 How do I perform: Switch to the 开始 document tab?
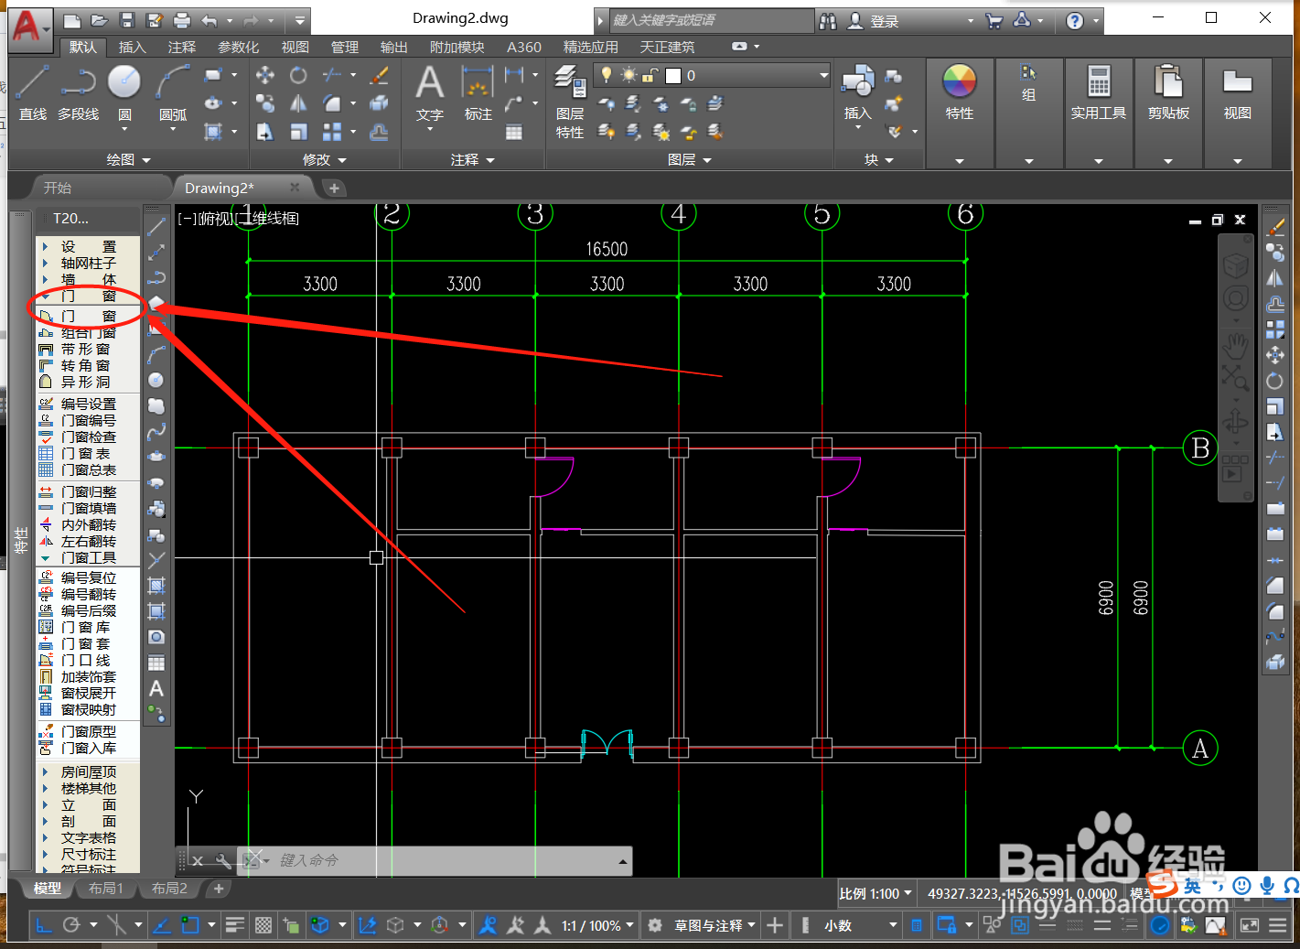click(58, 188)
